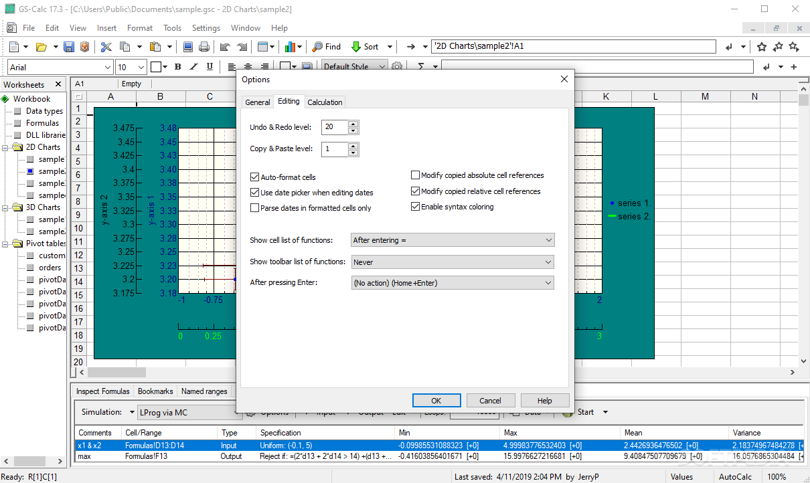This screenshot has height=483, width=810.
Task: Open the Tools menu
Action: coord(173,28)
